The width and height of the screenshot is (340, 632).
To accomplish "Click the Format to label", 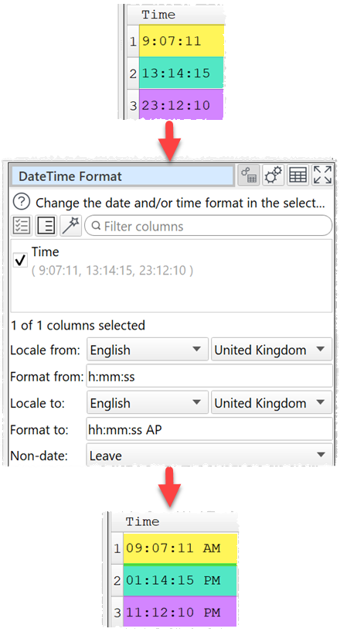I will pyautogui.click(x=39, y=429).
